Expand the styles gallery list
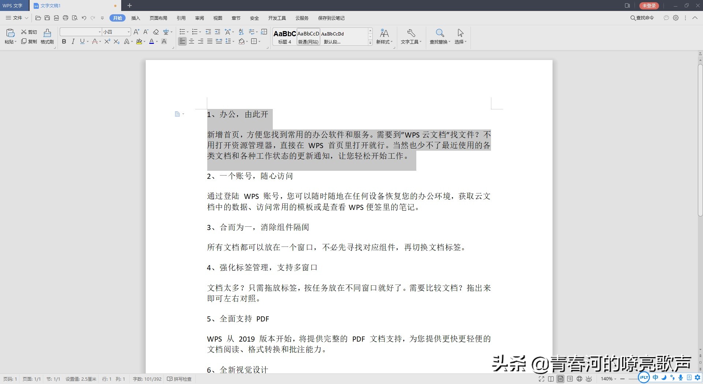 coord(370,43)
